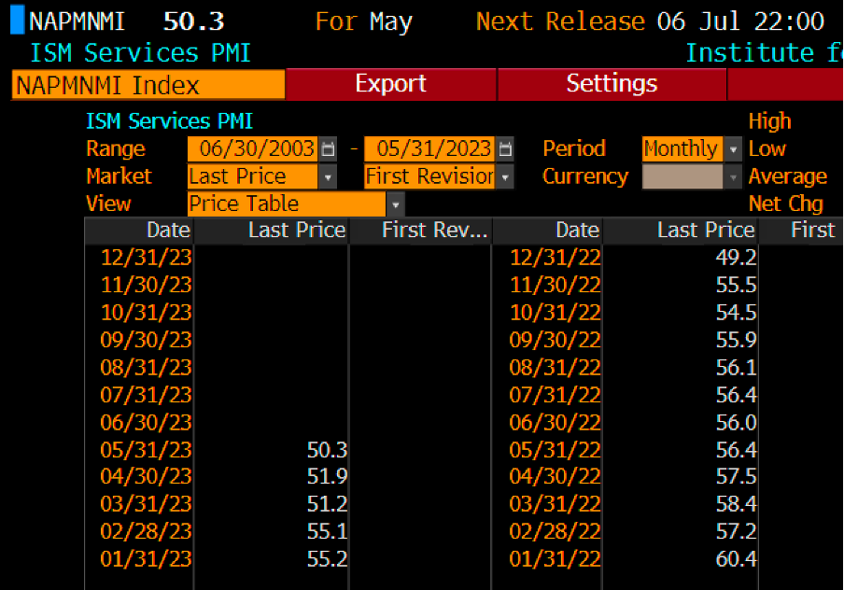
Task: Click the 08/31/22 value 56.1
Action: coord(737,367)
